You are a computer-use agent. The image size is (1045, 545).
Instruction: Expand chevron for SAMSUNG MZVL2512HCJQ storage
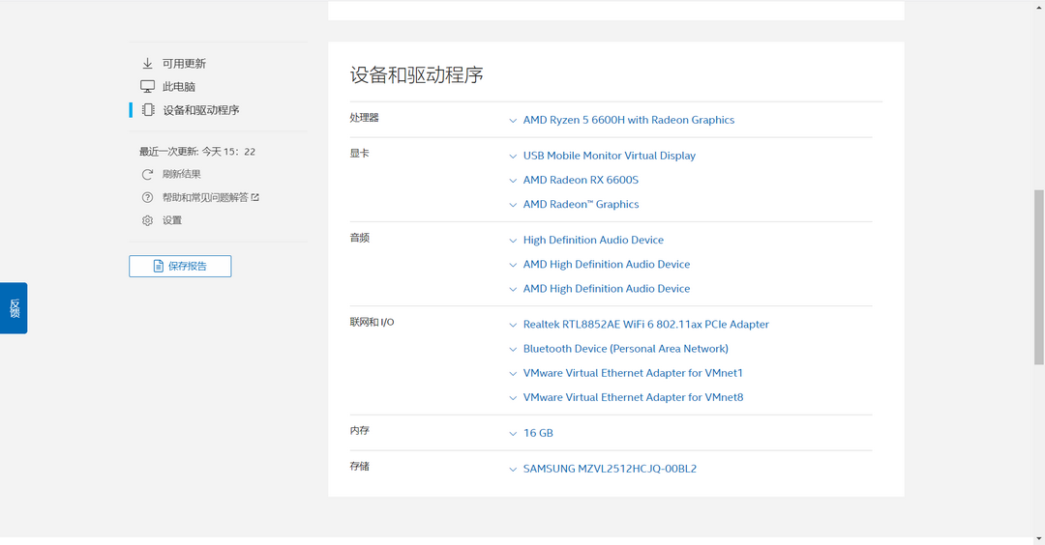pyautogui.click(x=513, y=469)
